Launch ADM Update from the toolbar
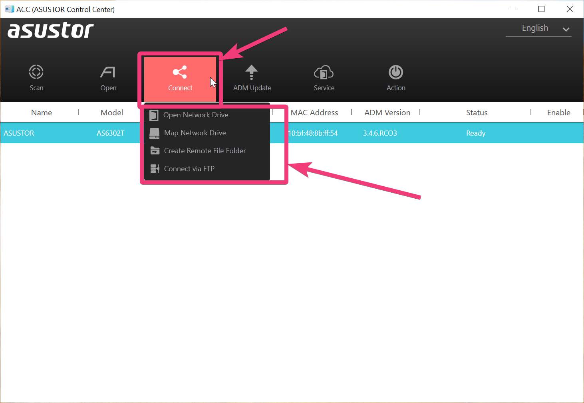 [x=252, y=78]
